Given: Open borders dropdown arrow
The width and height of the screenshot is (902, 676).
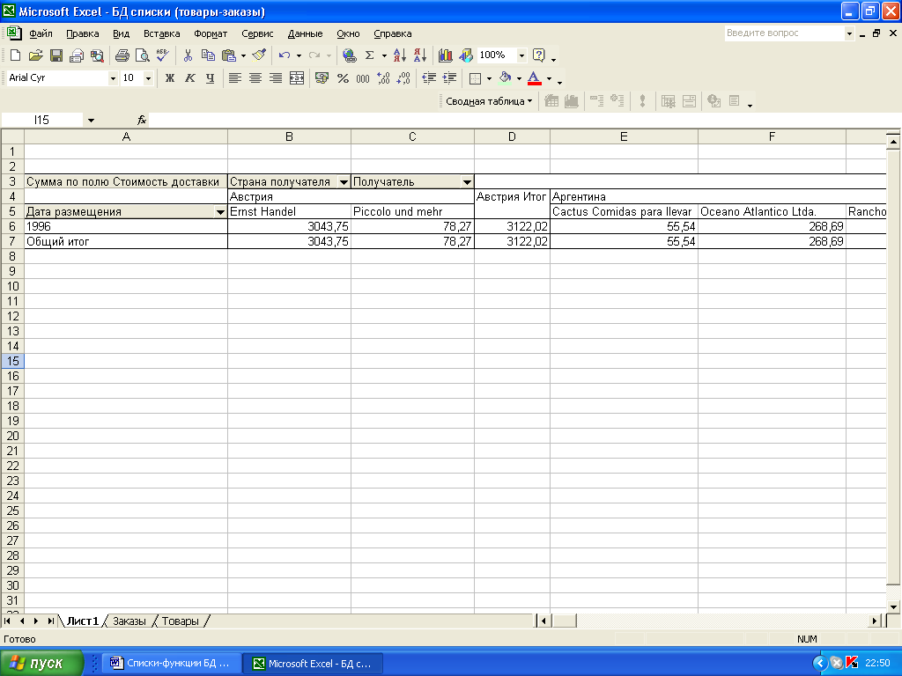Looking at the screenshot, I should [x=490, y=78].
